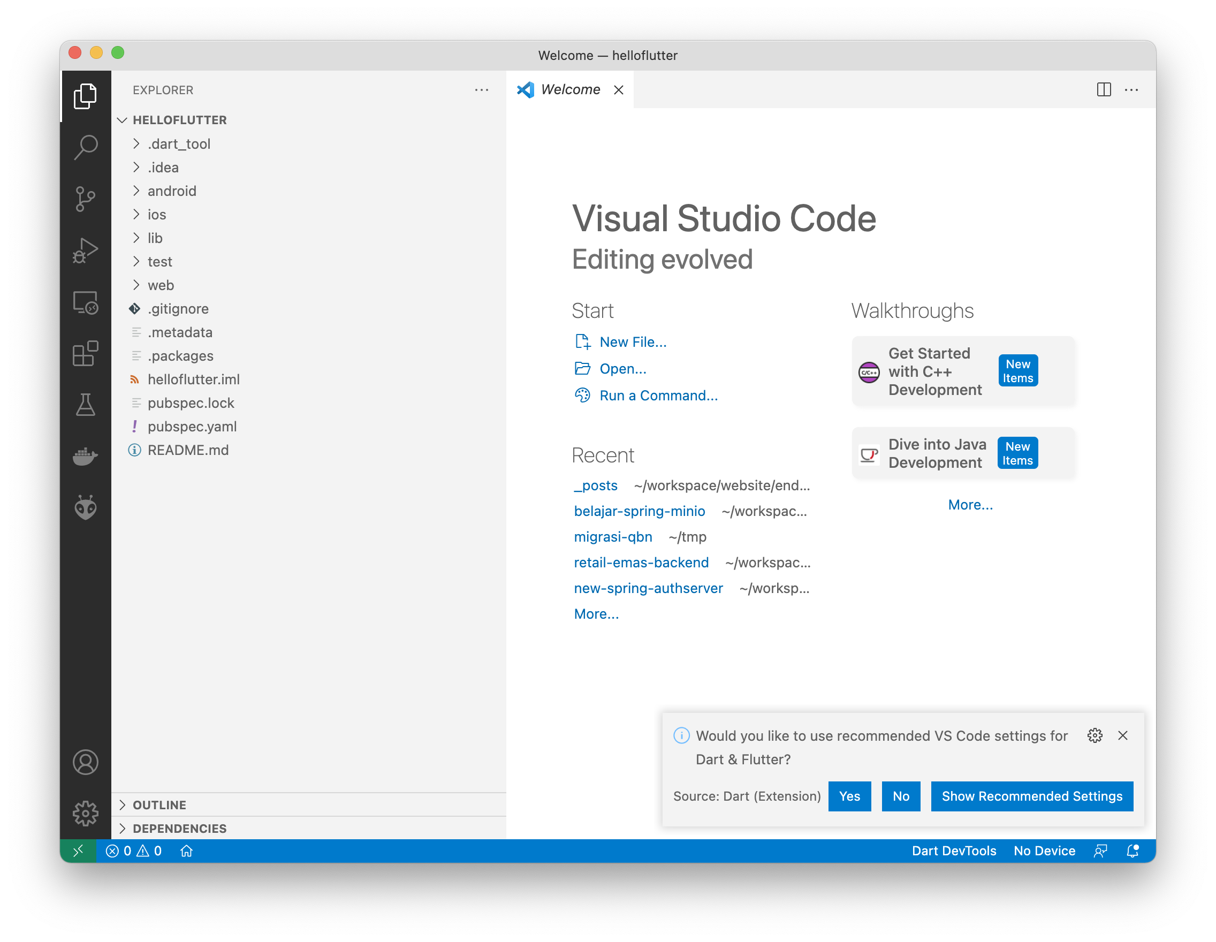Viewport: 1216px width, 942px height.
Task: Open helloflutter.iml file
Action: 309,379
